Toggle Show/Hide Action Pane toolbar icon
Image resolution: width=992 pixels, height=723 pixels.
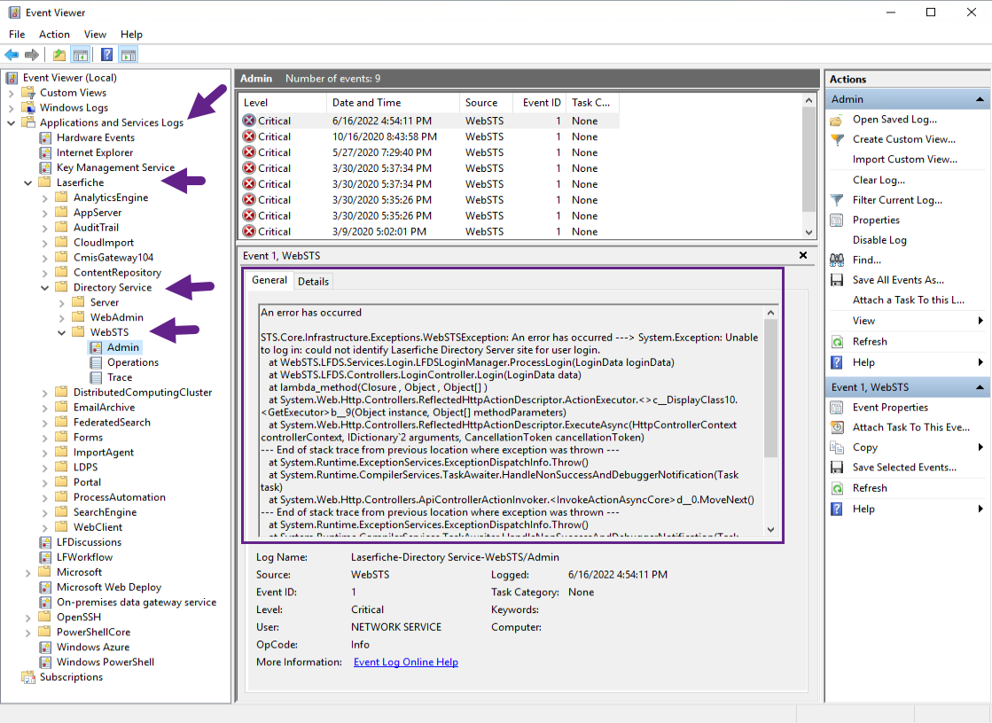tap(129, 55)
